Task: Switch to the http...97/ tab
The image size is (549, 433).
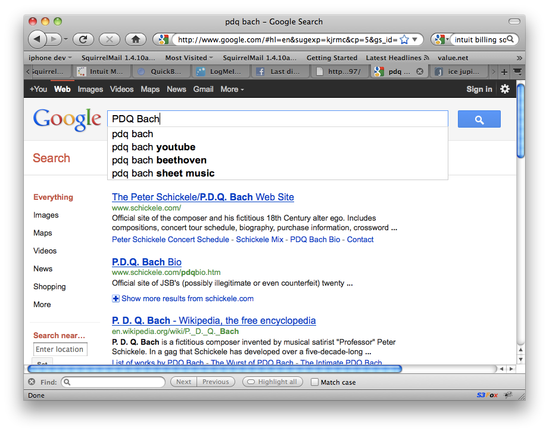Action: [x=340, y=72]
